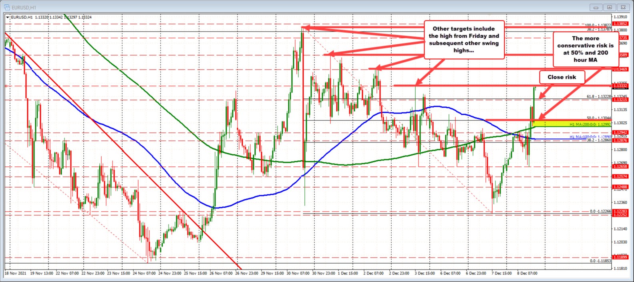The image size is (634, 282).
Task: Click the 50.0 - 1.13044 Fibonacci label
Action: pyautogui.click(x=599, y=118)
